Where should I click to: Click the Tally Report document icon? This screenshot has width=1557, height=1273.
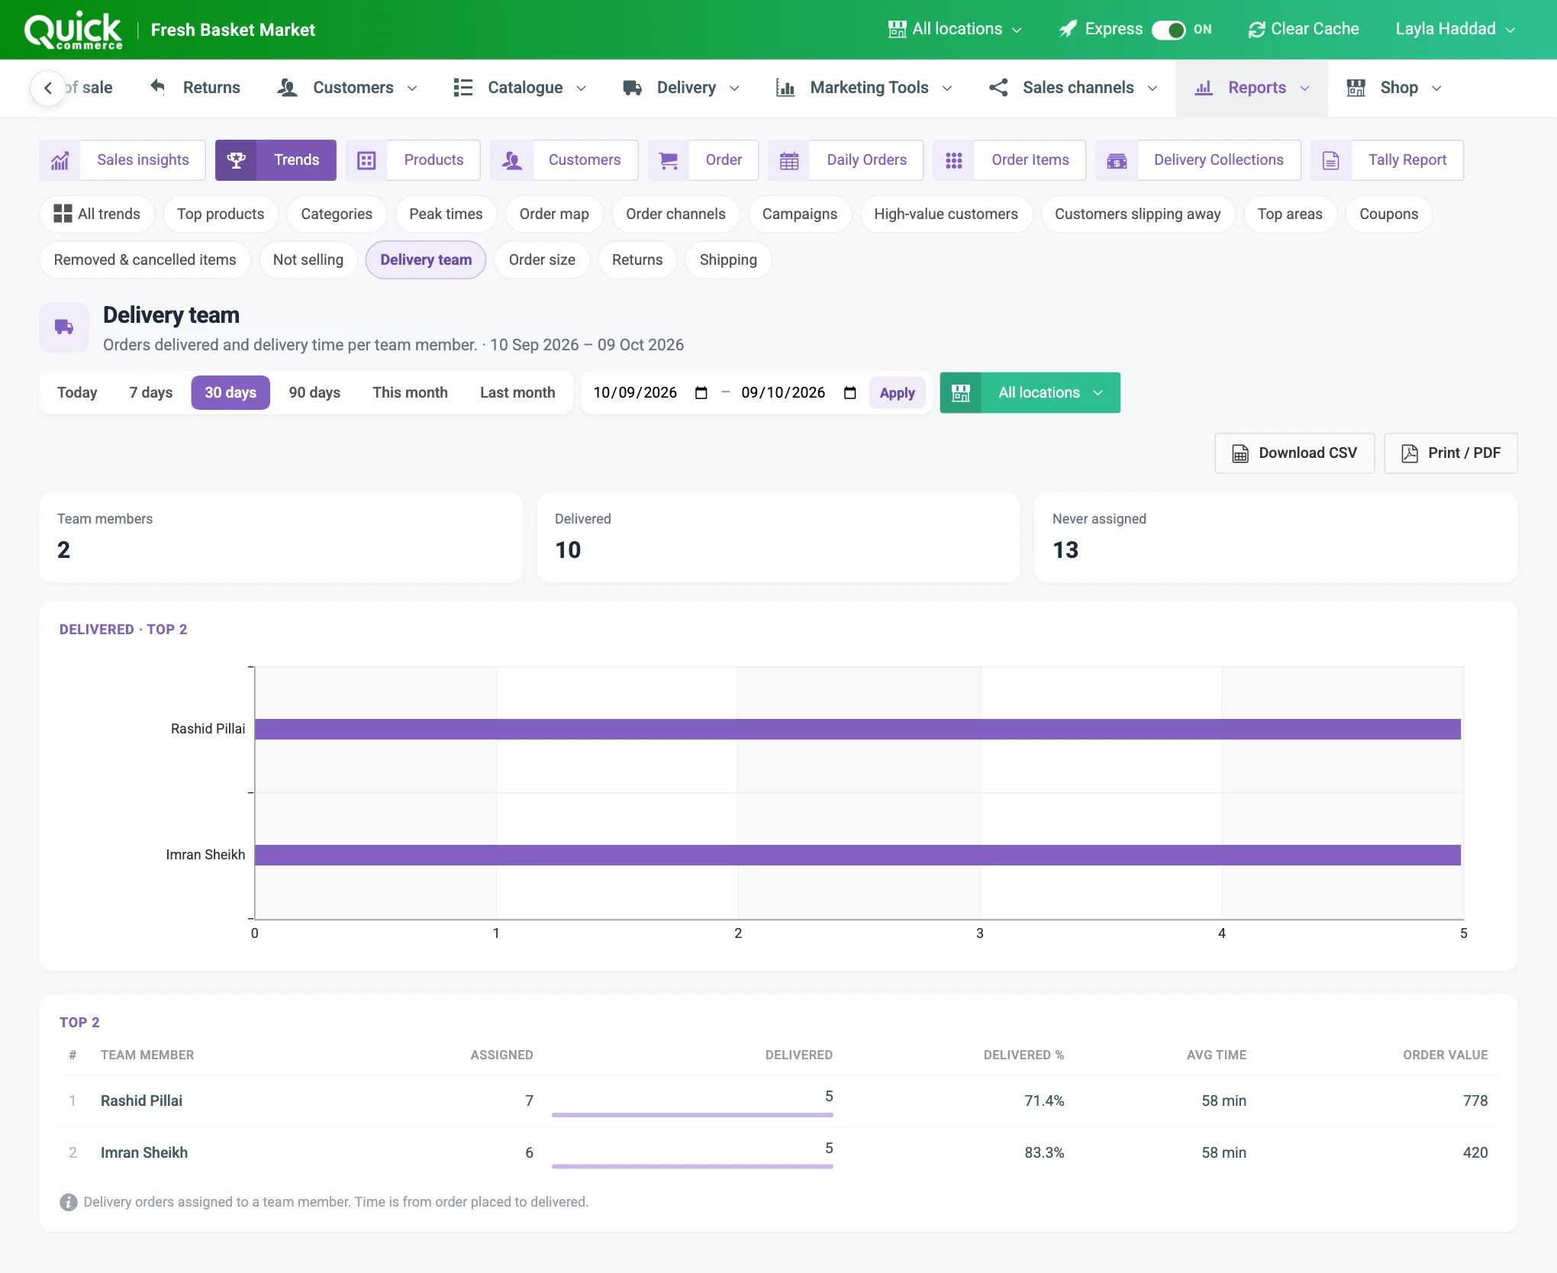tap(1331, 160)
